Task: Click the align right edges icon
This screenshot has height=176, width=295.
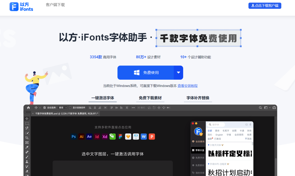Action: click(x=100, y=108)
